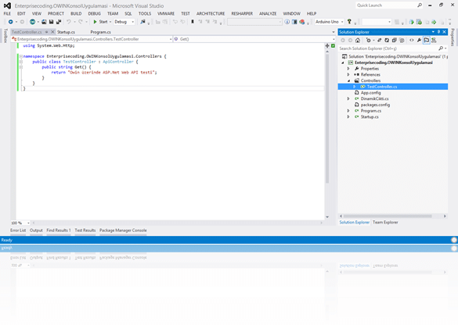Open the RESHARPER menu
The height and width of the screenshot is (325, 458).
pyautogui.click(x=242, y=14)
